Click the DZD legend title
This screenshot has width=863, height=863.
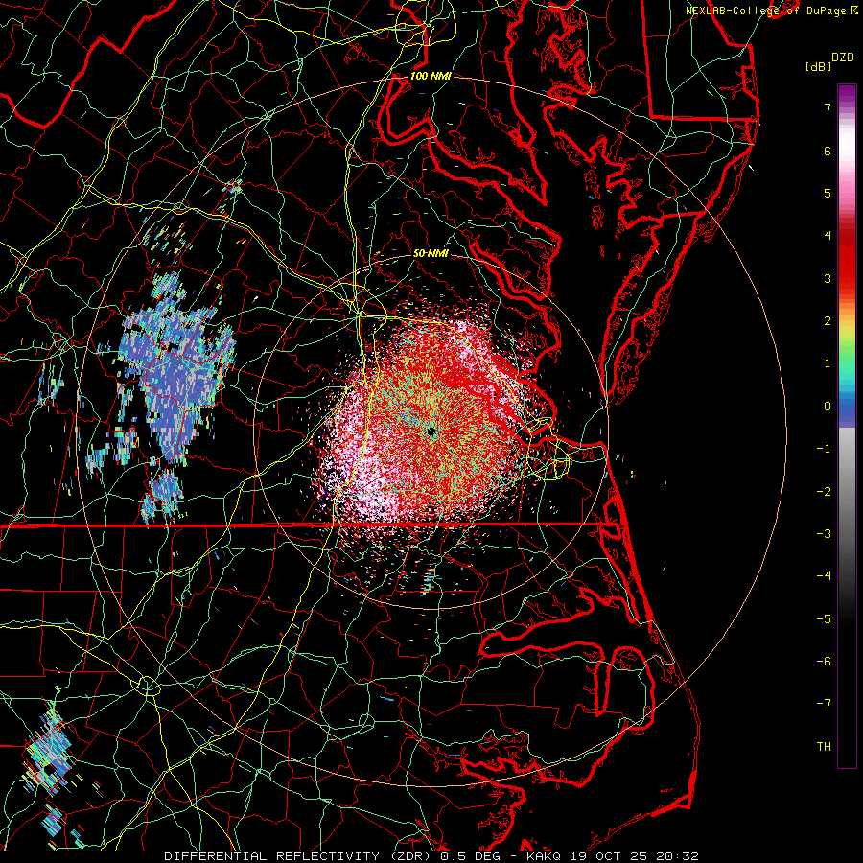coord(843,58)
